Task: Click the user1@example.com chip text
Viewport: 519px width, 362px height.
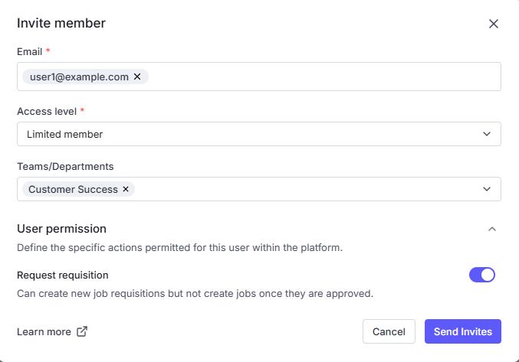Action: point(79,77)
